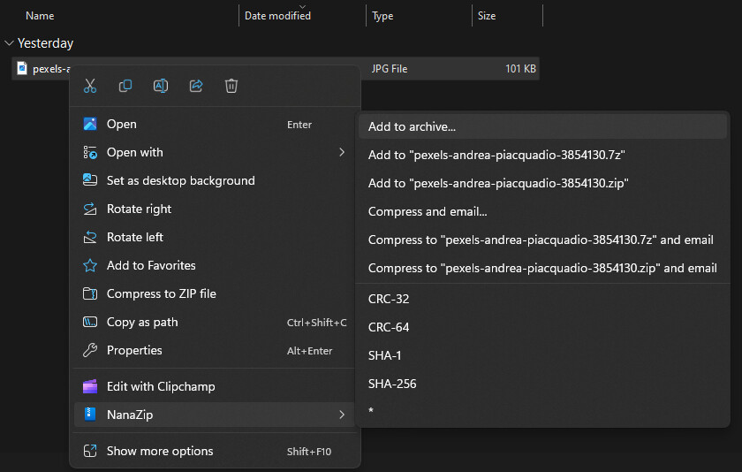Click the Rename icon

[x=161, y=86]
